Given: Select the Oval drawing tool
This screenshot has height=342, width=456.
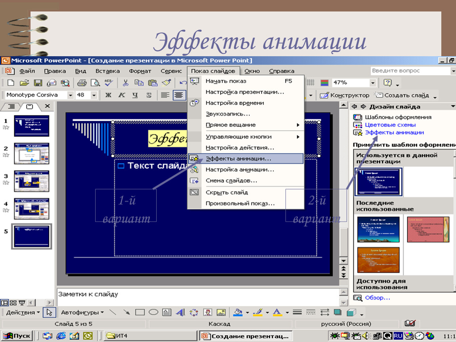Looking at the screenshot, I should tap(153, 312).
